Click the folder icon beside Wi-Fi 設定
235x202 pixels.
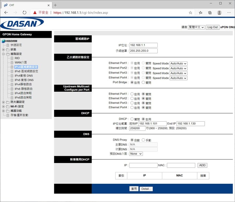pyautogui.click(x=8, y=106)
